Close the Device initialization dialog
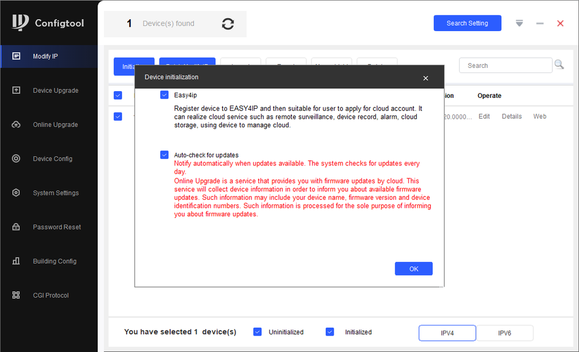The image size is (579, 352). tap(425, 78)
